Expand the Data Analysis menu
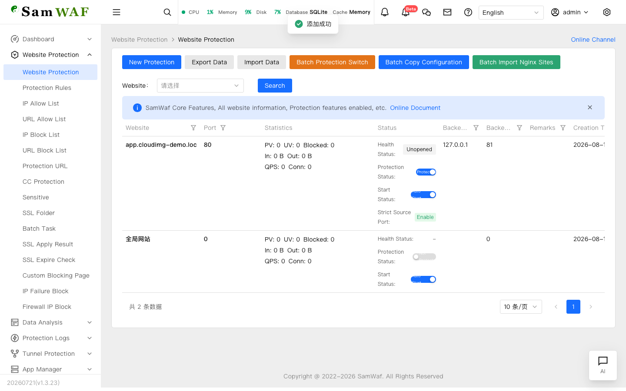The width and height of the screenshot is (626, 391). click(x=50, y=322)
